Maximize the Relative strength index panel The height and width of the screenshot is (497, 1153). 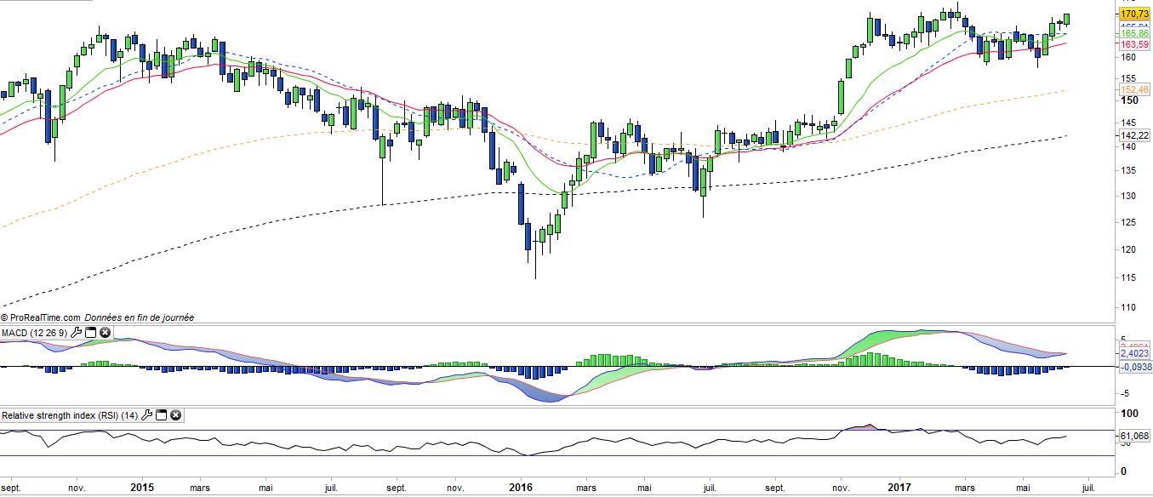tap(161, 415)
